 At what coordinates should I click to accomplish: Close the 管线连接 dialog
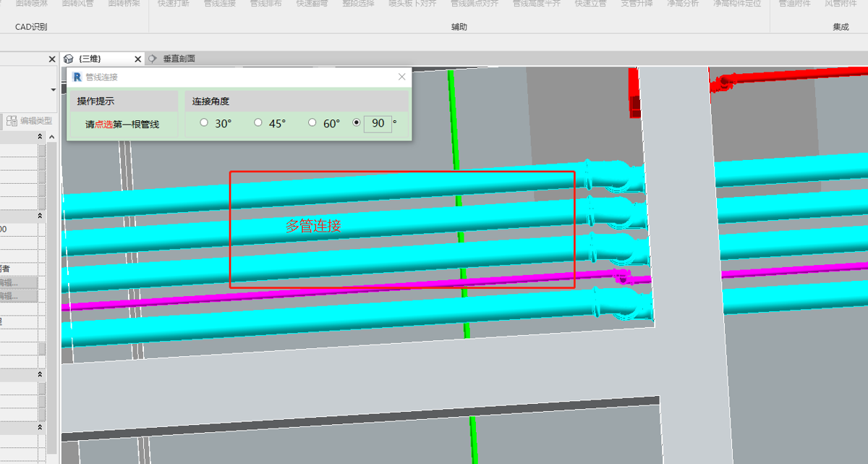pyautogui.click(x=402, y=77)
